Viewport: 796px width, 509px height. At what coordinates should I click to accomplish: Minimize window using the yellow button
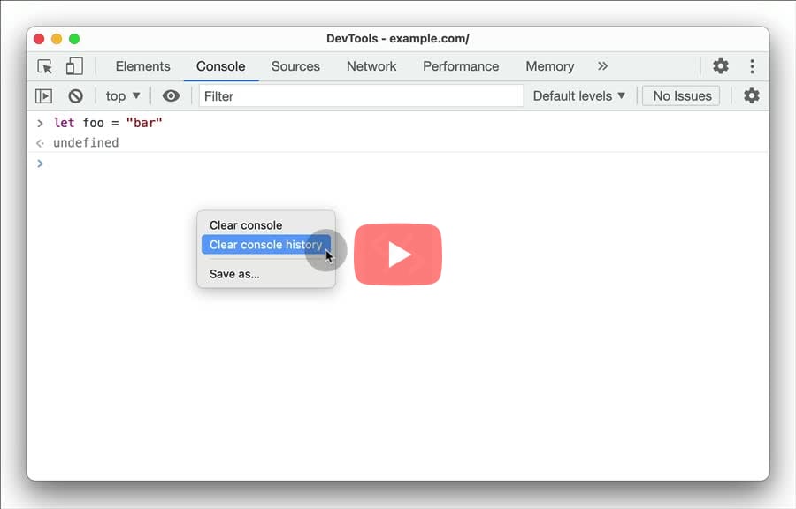57,39
